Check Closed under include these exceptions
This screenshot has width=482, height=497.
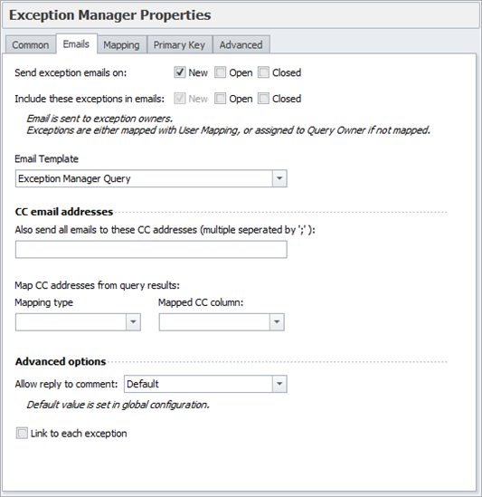[x=263, y=99]
